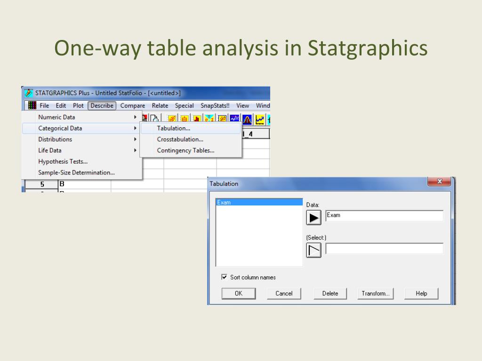Image resolution: width=482 pixels, height=361 pixels.
Task: Click the normal distribution curve toolbar icon
Action: (x=247, y=119)
